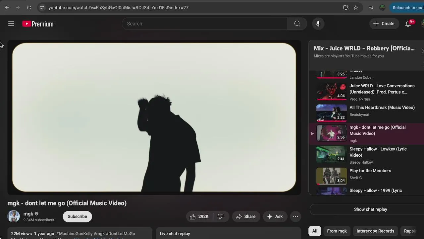Open the Ask AI button

[x=275, y=216]
